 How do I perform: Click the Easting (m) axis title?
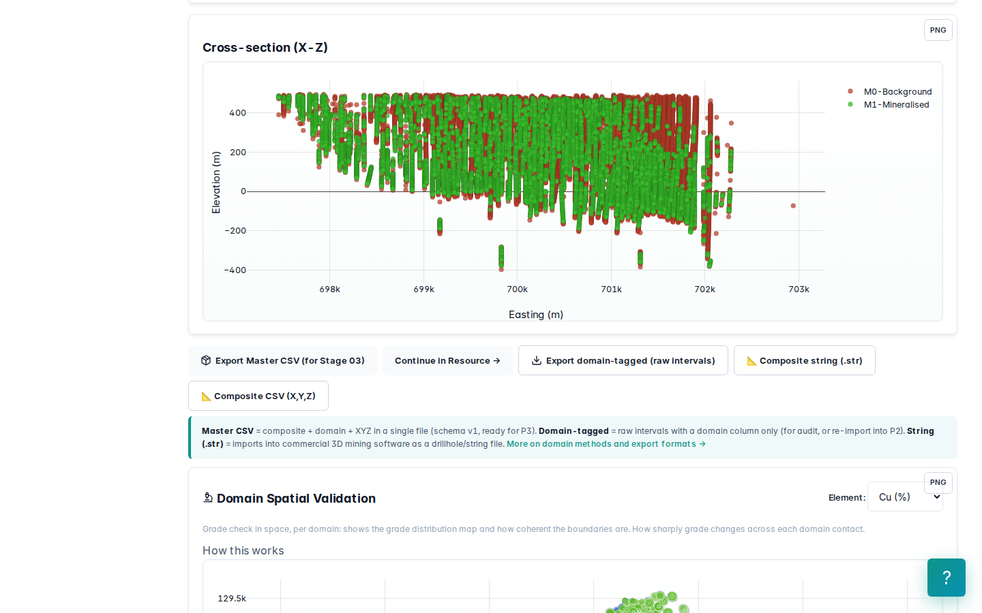[x=536, y=315]
